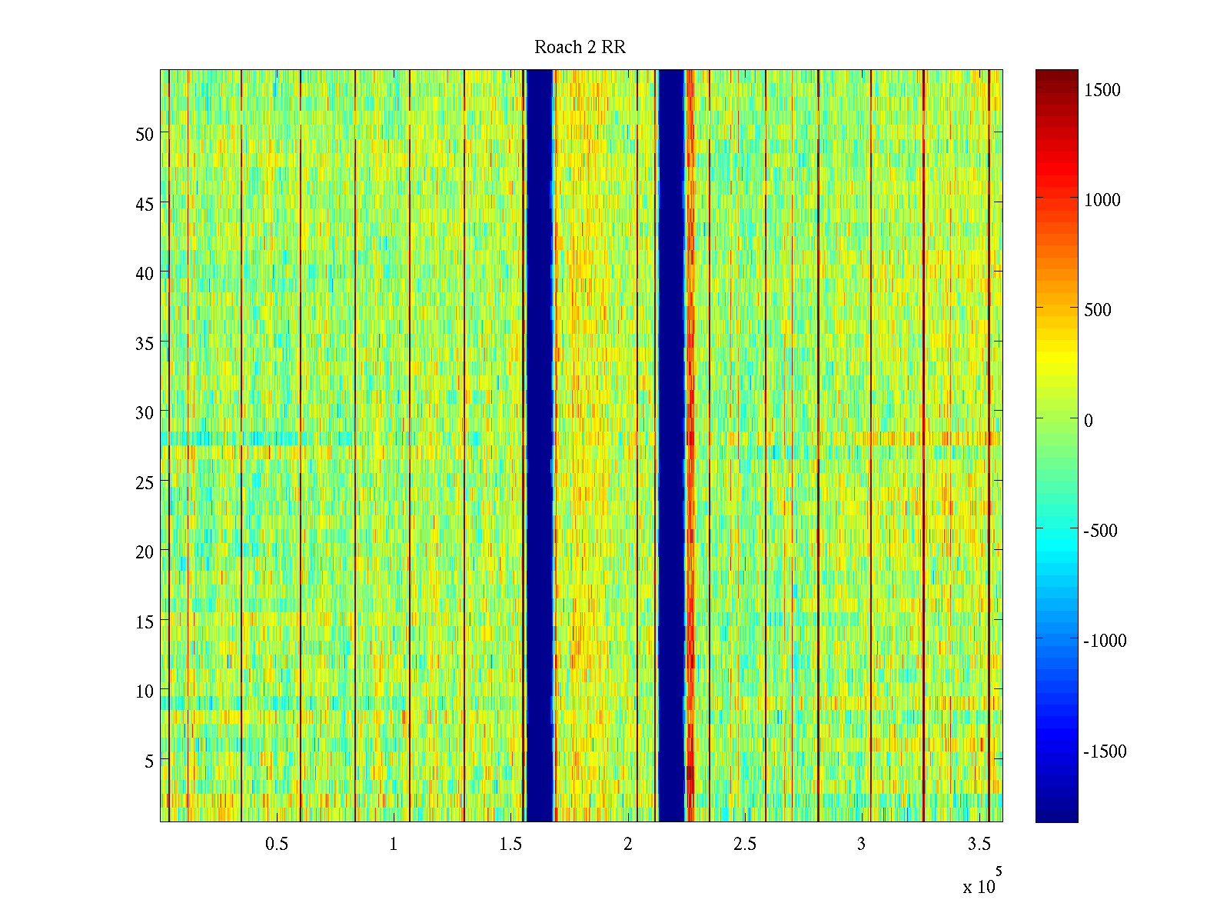Click the red vertical streak right of second blue band

coord(690,446)
